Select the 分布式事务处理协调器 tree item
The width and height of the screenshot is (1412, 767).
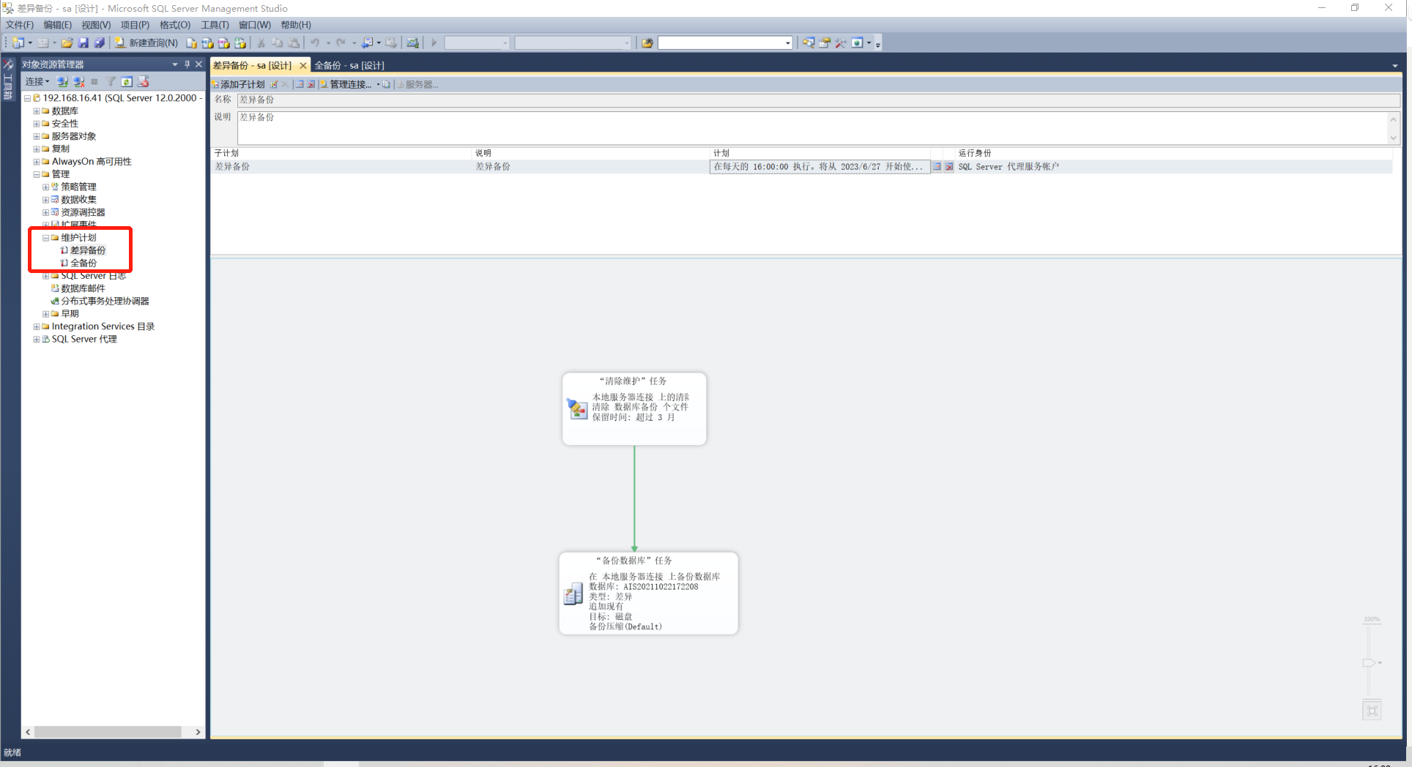tap(105, 301)
